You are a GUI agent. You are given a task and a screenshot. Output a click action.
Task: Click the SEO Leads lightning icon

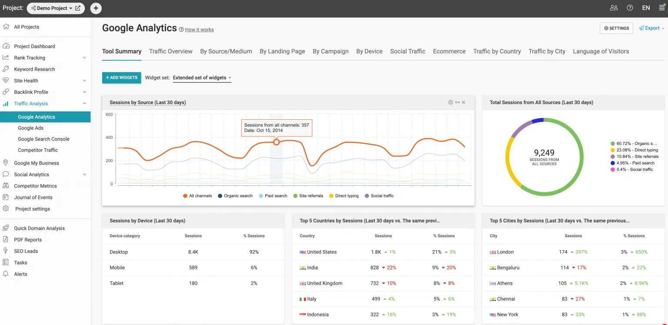click(x=6, y=251)
